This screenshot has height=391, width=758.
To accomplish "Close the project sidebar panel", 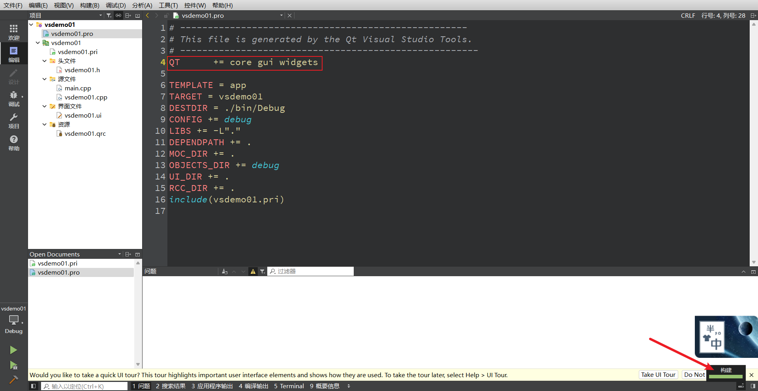I will pos(137,15).
